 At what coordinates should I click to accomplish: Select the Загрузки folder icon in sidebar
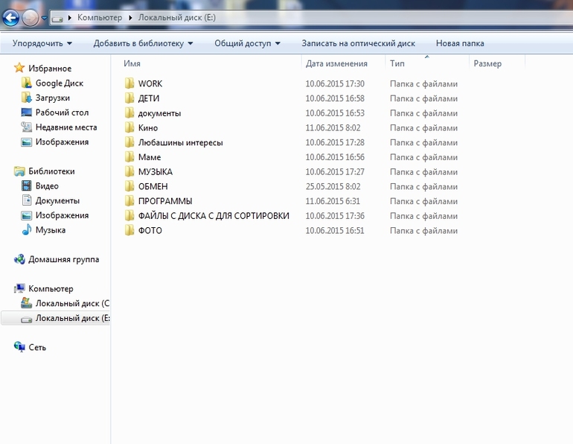(26, 98)
